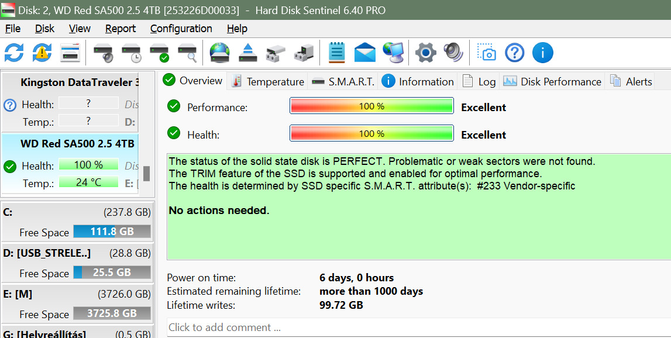Click the blue info circle toolbar icon
The width and height of the screenshot is (671, 338).
pyautogui.click(x=543, y=53)
